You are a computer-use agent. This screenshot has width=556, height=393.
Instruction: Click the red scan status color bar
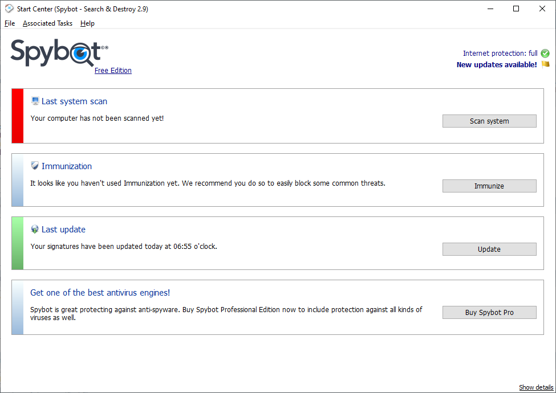18,116
